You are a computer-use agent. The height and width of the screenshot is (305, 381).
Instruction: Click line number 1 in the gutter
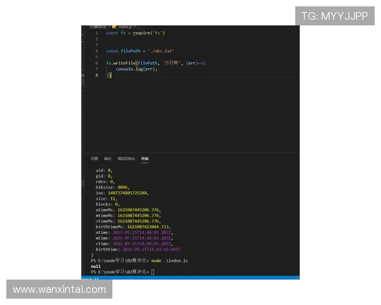pos(97,32)
